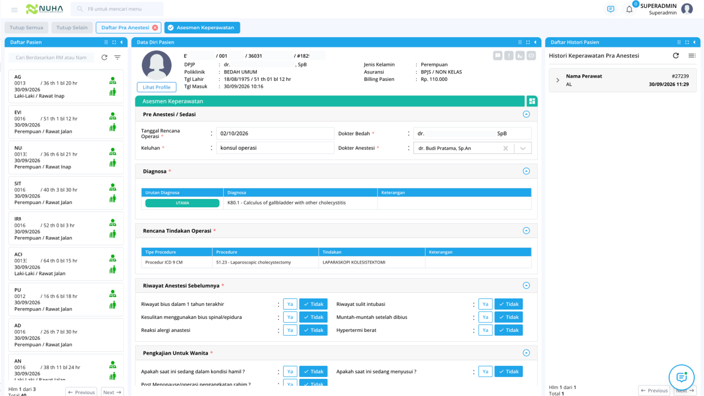This screenshot has width=704, height=396.
Task: Maximize the Data Diri Pasien panel
Action: [528, 42]
